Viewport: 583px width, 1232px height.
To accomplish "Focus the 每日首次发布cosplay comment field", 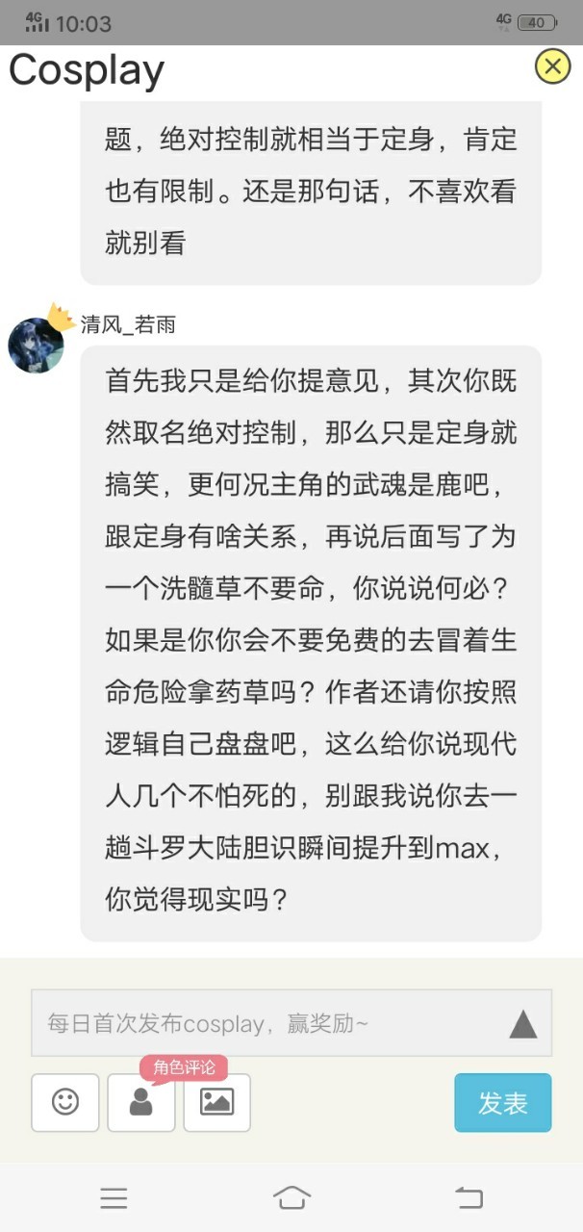I will pyautogui.click(x=291, y=1023).
